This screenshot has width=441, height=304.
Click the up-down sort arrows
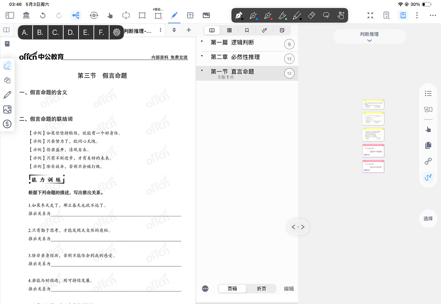(x=174, y=30)
